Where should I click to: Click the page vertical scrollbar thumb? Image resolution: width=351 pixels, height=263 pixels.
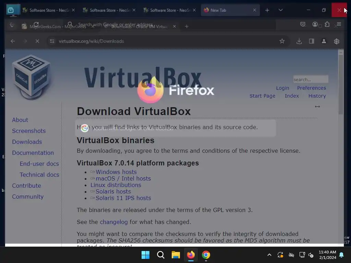(341, 85)
